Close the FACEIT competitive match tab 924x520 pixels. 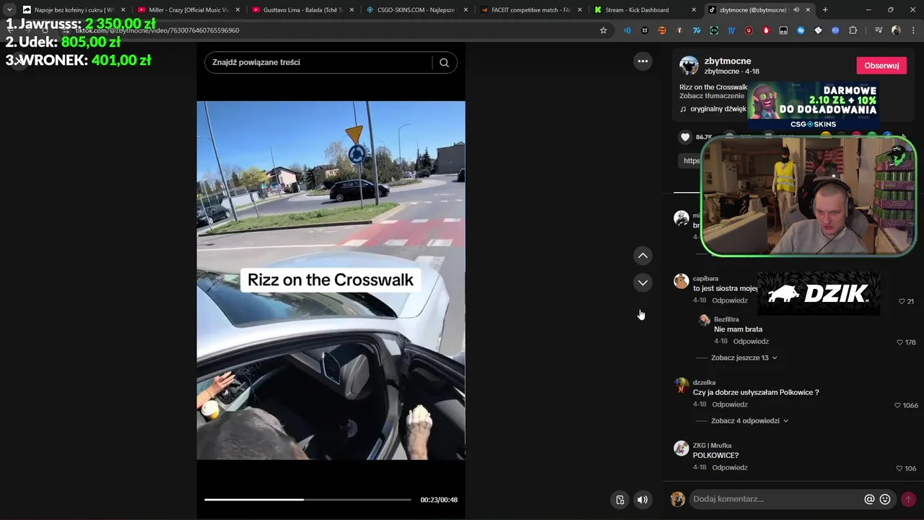(x=579, y=10)
